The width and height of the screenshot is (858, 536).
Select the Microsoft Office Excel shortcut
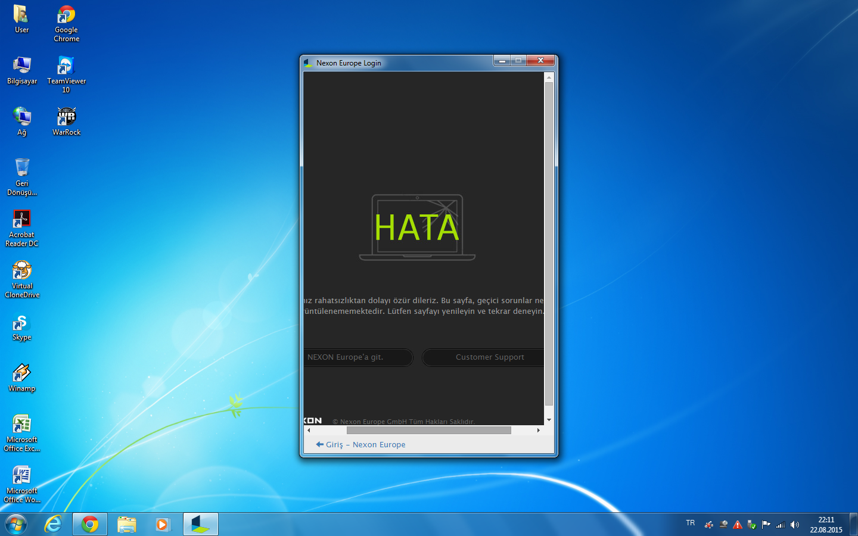22,433
